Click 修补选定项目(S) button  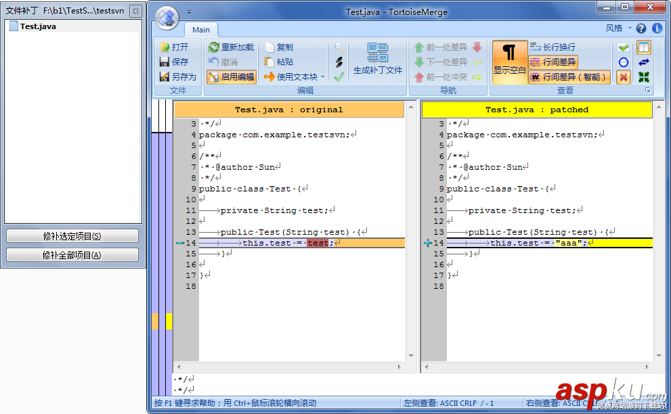click(x=72, y=236)
